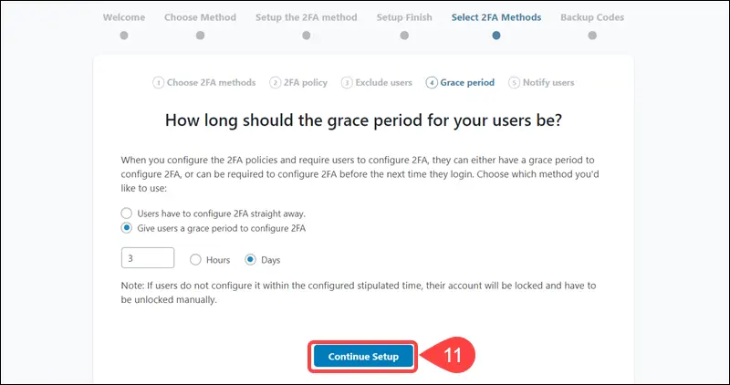The height and width of the screenshot is (385, 730).
Task: Click the Select 2FA Methods step dot
Action: point(496,36)
